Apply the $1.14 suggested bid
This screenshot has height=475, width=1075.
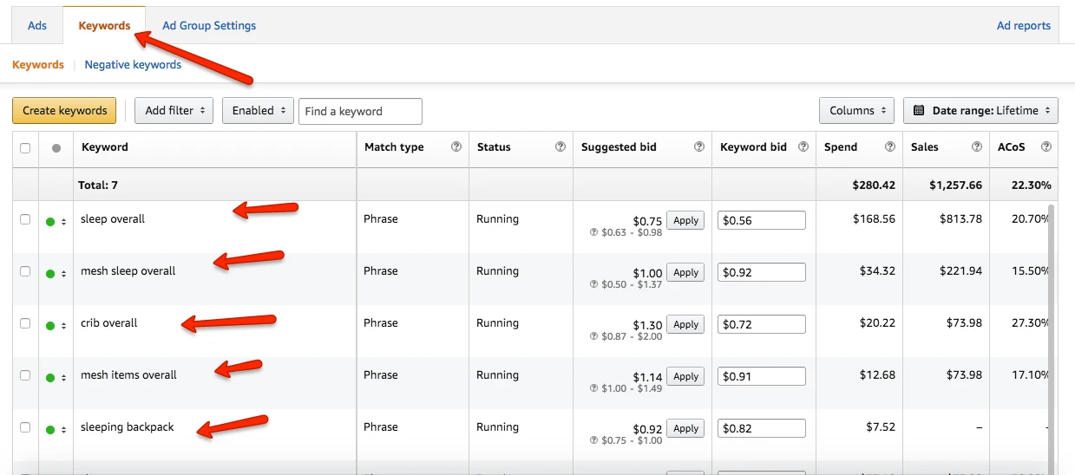[685, 376]
